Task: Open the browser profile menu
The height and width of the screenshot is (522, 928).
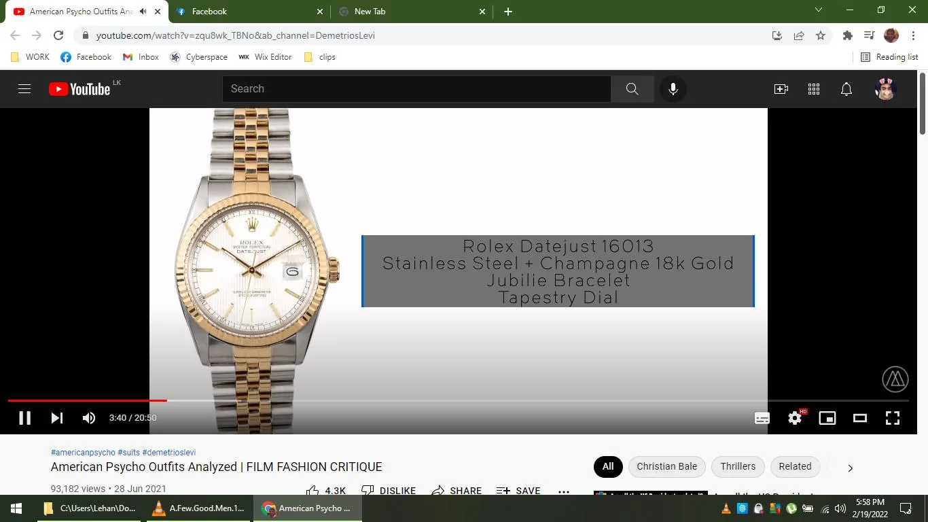Action: (891, 35)
